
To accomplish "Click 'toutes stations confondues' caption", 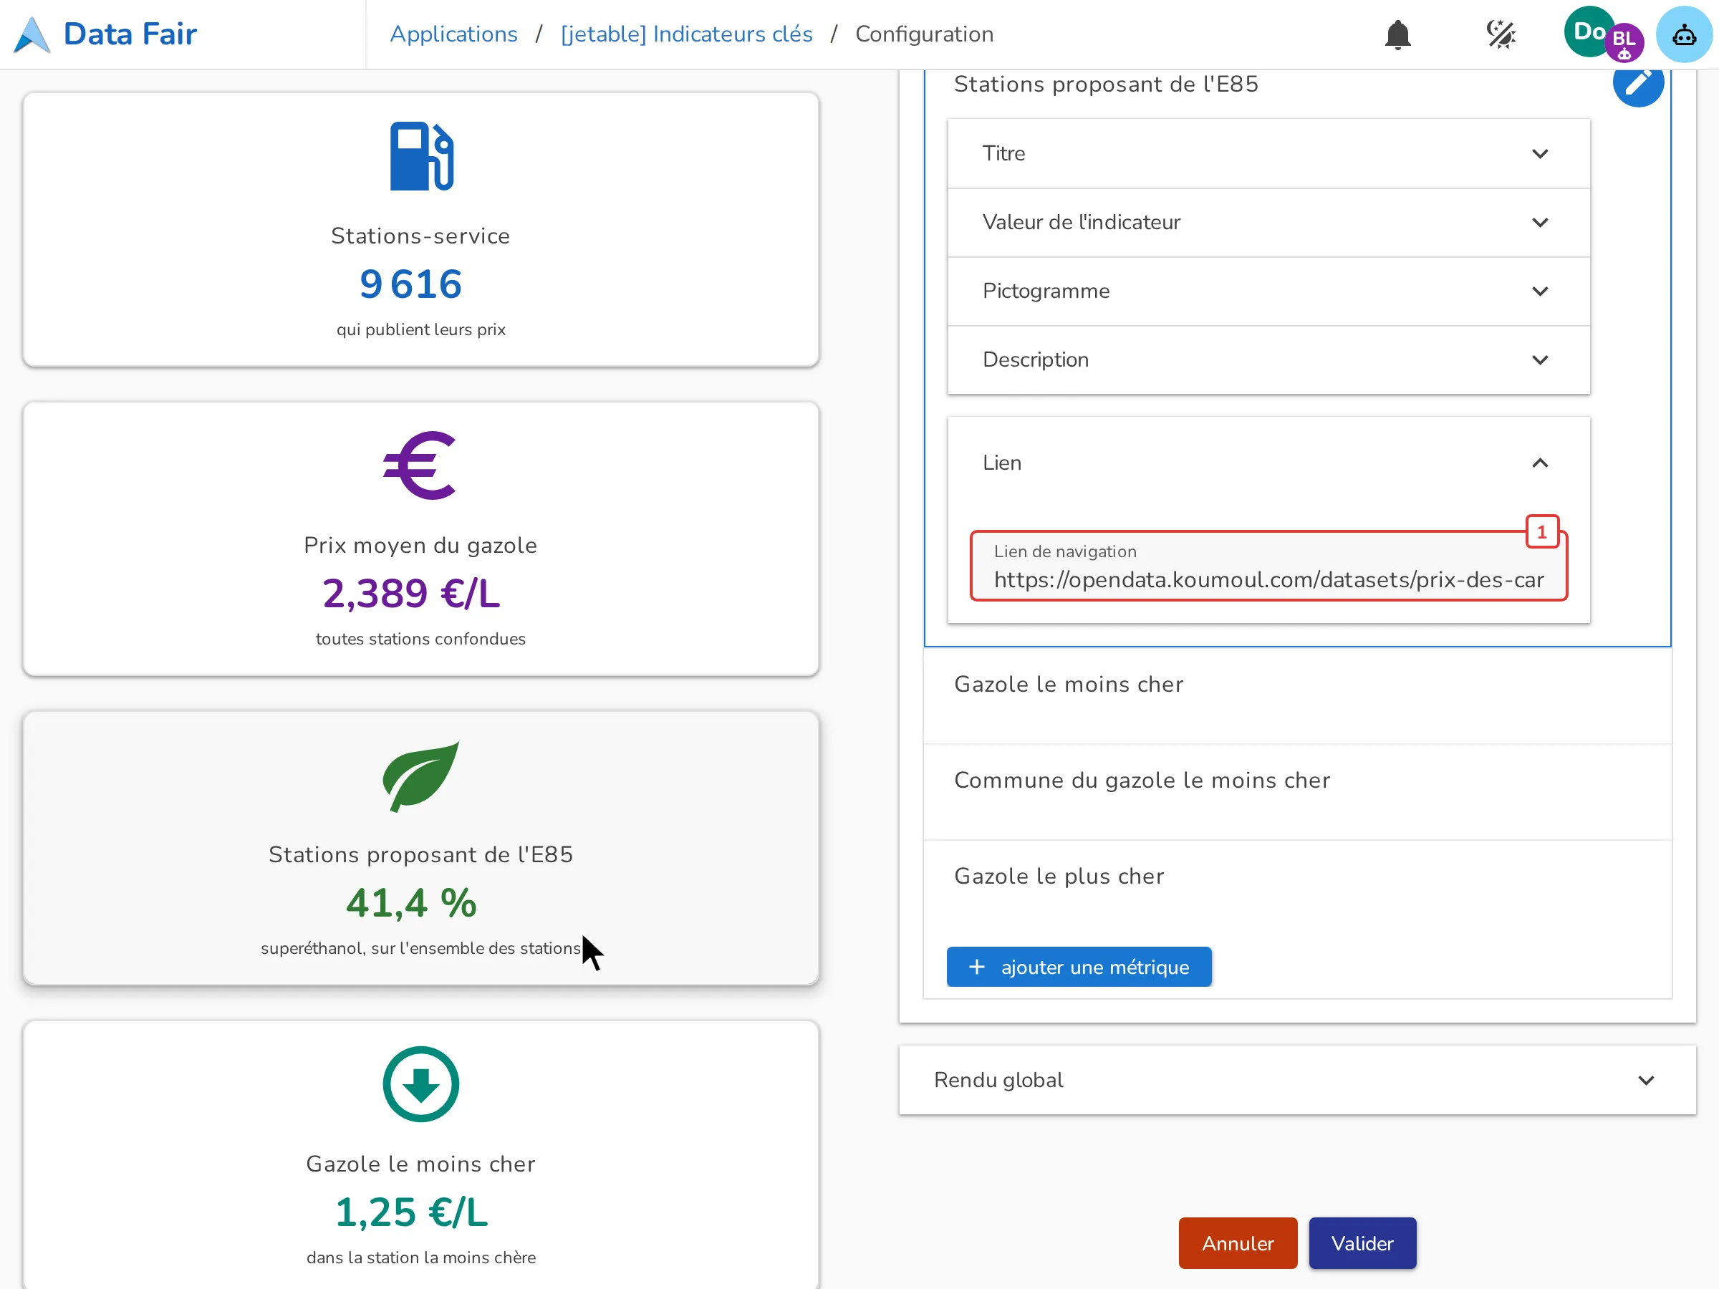I will pos(420,639).
